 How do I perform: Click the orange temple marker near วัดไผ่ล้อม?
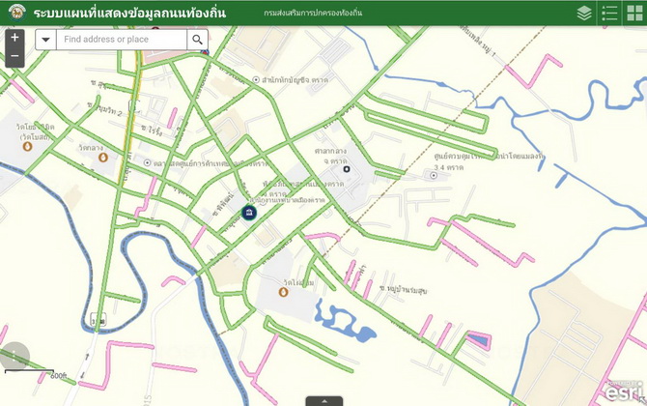pyautogui.click(x=283, y=292)
